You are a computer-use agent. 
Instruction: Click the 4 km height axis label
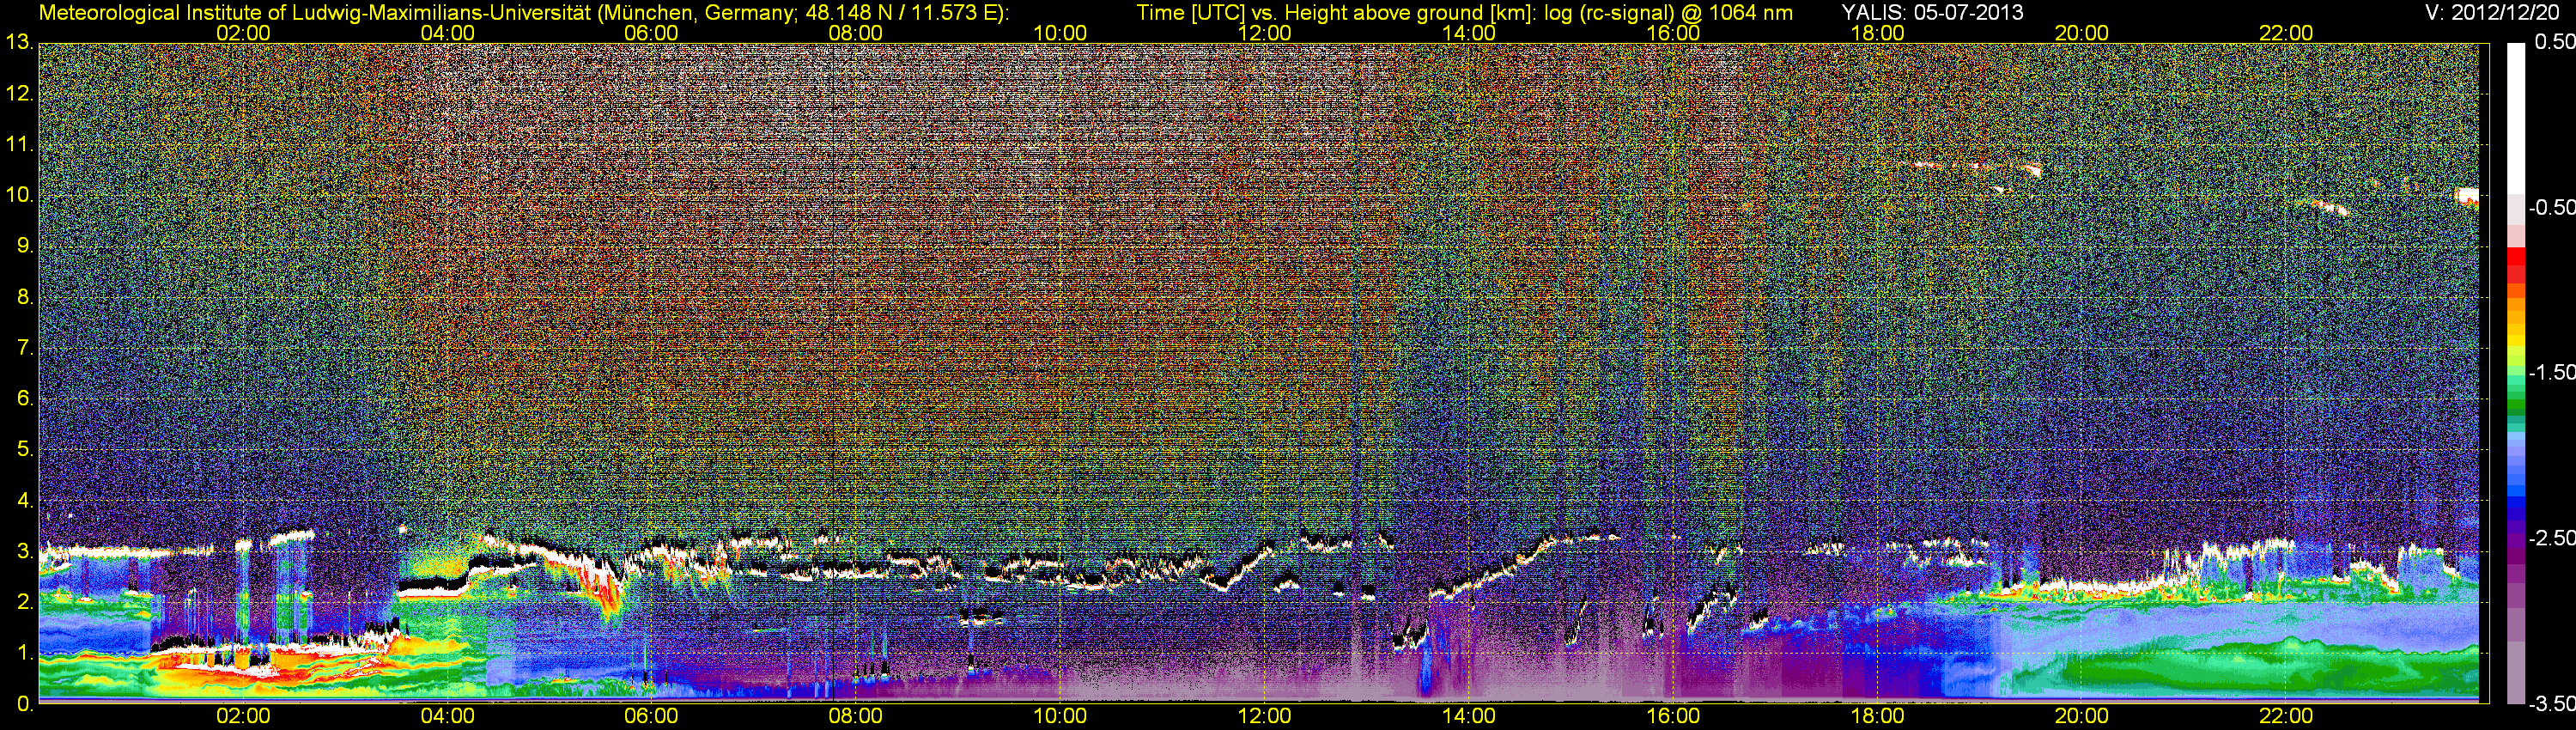coord(24,501)
